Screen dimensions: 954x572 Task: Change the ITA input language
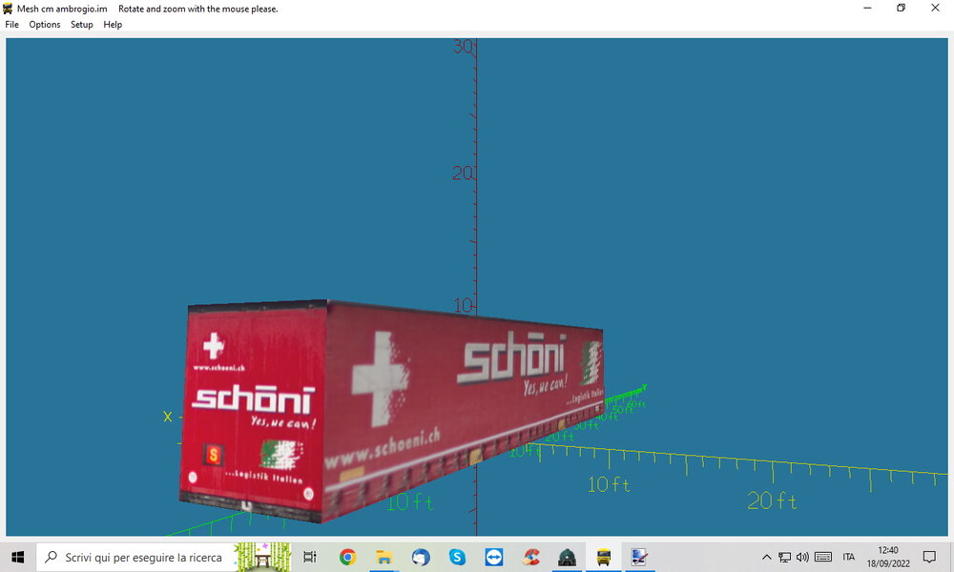coord(849,557)
